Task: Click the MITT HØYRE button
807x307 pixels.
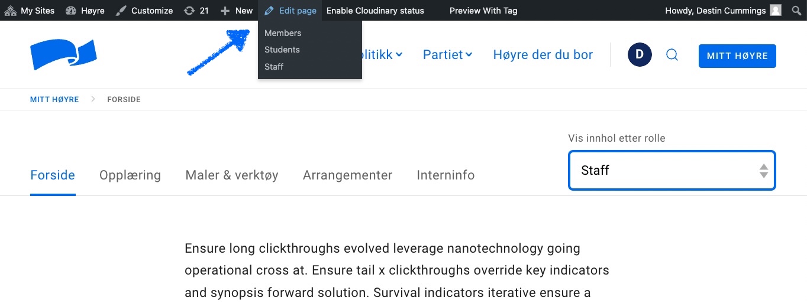Action: (737, 56)
